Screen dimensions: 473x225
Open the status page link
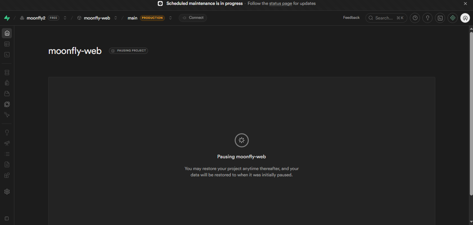[280, 3]
